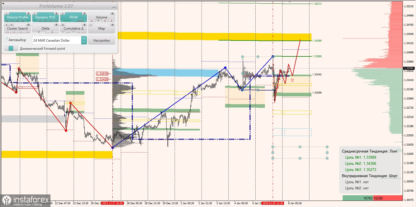Click Среднесрочная Тенденция: Лонг text
416x207 pixels.
coord(369,151)
